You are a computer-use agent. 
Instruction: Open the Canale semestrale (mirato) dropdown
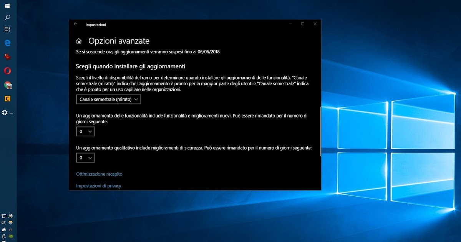point(109,99)
